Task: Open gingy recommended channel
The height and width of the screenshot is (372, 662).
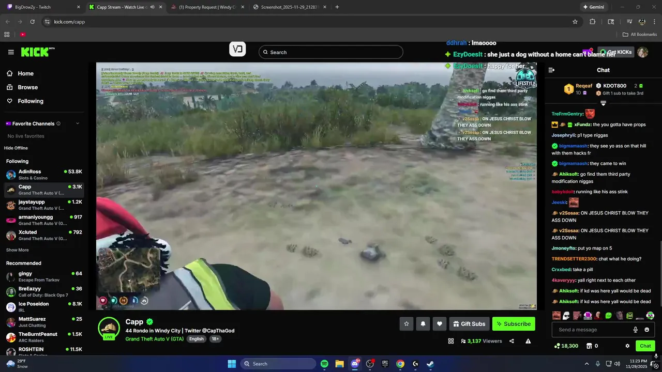Action: [43, 276]
